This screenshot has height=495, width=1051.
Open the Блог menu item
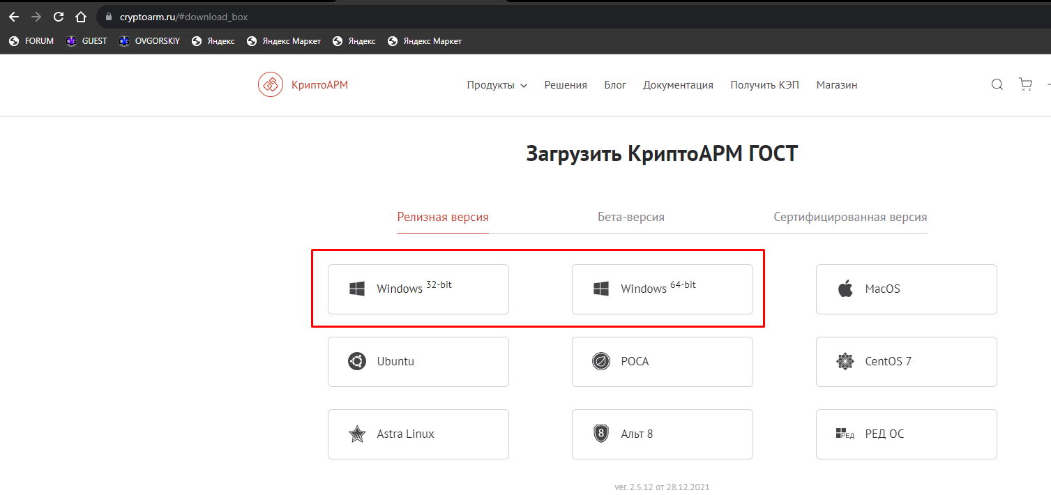(x=615, y=85)
